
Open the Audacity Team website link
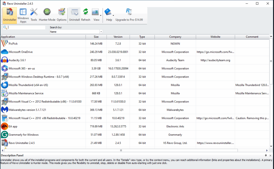pyautogui.click(x=215, y=60)
